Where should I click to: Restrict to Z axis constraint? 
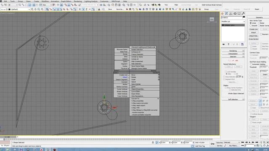click(87, 9)
